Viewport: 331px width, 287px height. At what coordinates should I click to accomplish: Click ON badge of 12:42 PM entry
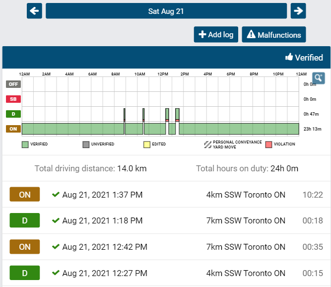[x=25, y=247]
